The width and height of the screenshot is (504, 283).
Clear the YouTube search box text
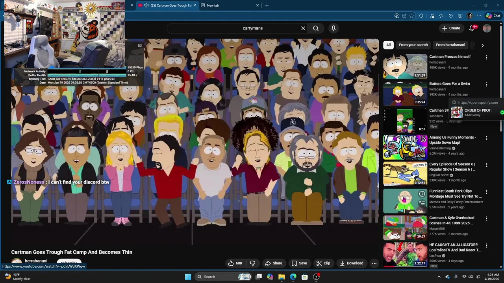point(303,28)
